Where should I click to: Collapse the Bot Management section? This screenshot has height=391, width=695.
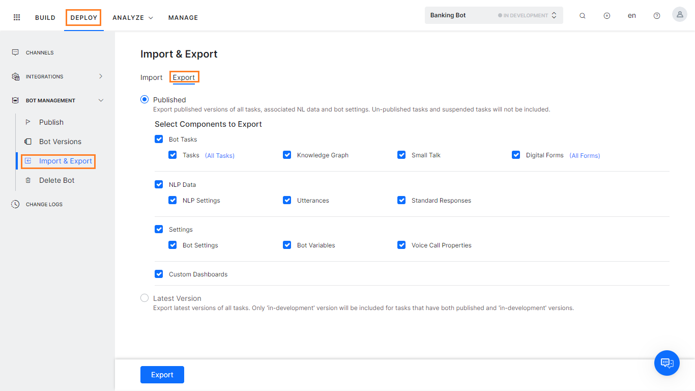tap(101, 100)
